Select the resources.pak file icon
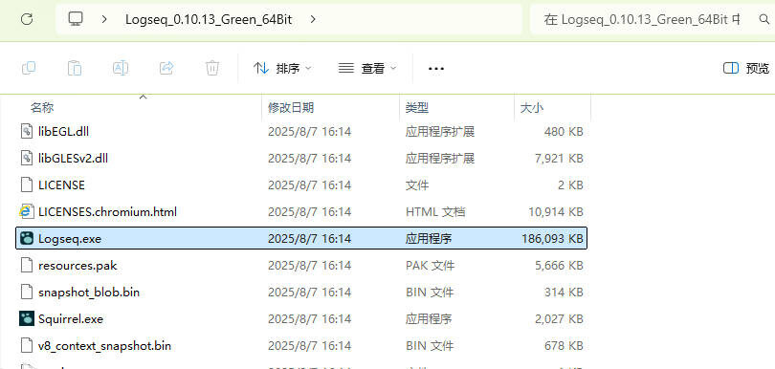This screenshot has height=369, width=775. pyautogui.click(x=26, y=265)
